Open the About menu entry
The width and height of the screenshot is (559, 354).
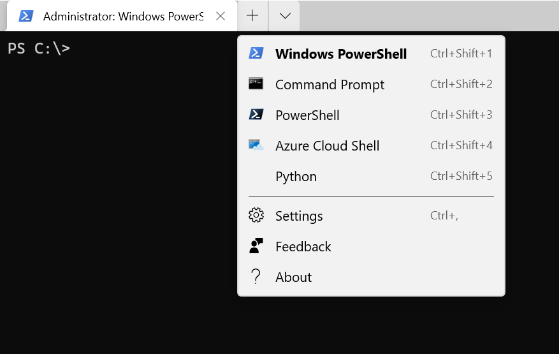coord(293,277)
